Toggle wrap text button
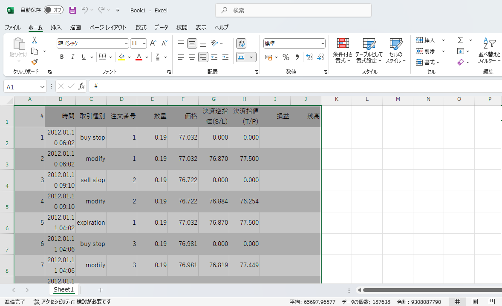The width and height of the screenshot is (502, 306). point(241,43)
